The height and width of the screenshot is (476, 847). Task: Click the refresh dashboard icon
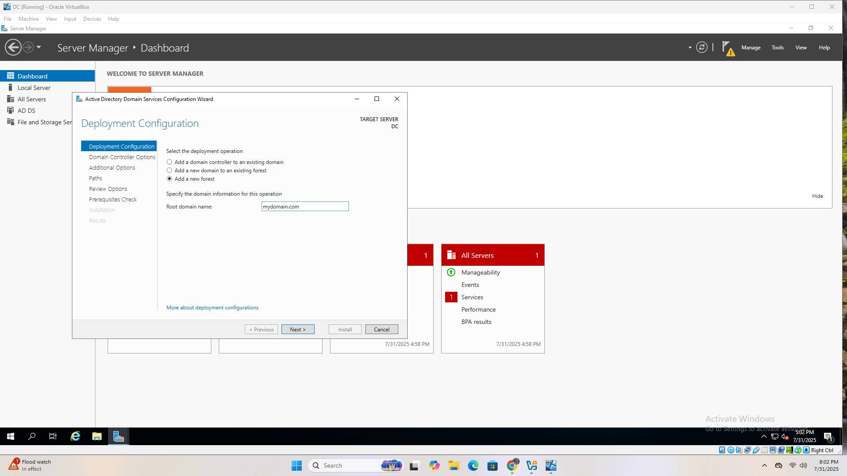[x=701, y=47]
